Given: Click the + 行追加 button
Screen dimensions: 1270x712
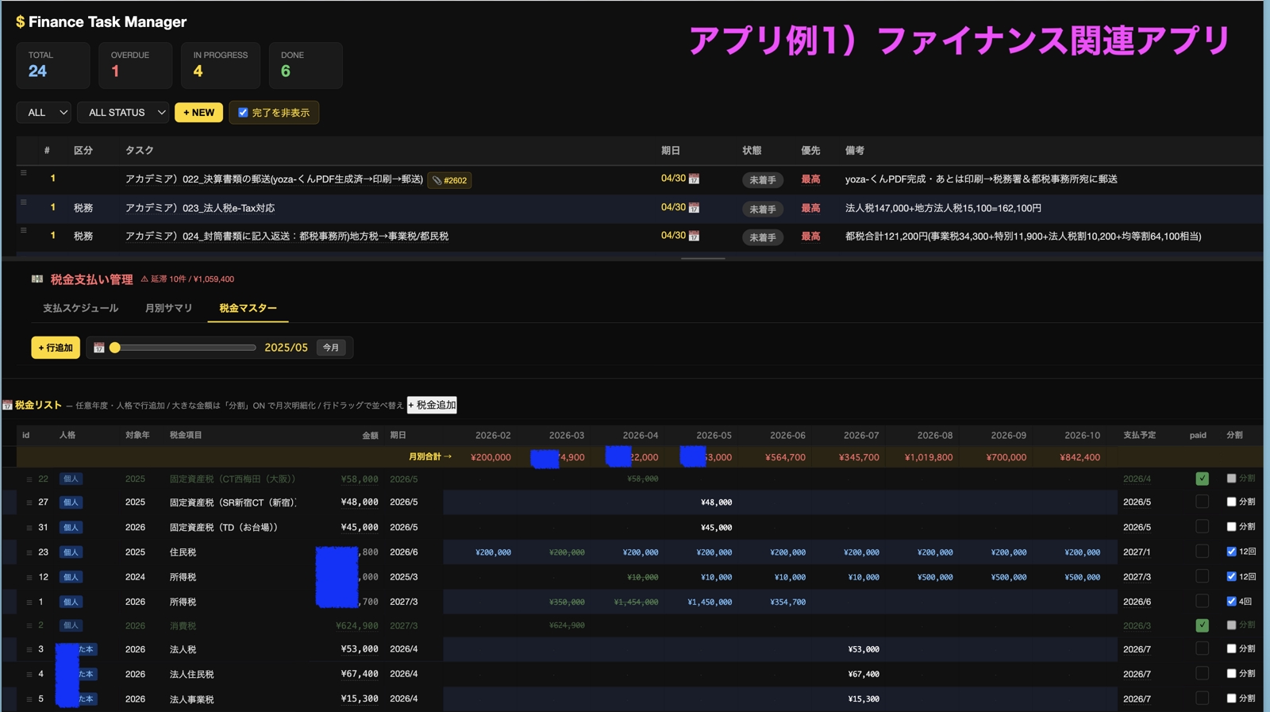Looking at the screenshot, I should point(56,348).
